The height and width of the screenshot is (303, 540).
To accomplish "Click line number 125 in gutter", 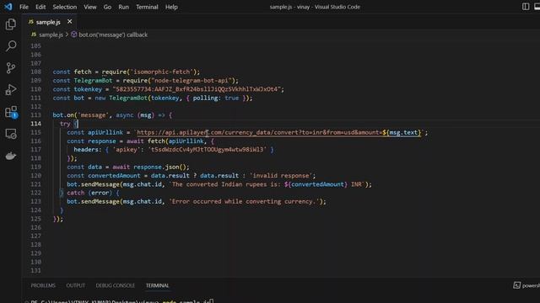I will [x=35, y=219].
